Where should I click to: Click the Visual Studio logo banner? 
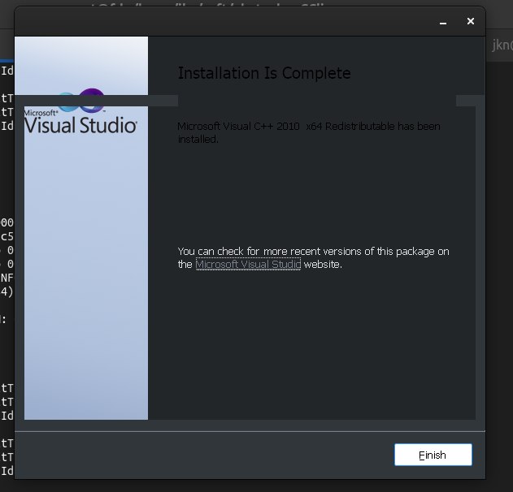[81, 228]
